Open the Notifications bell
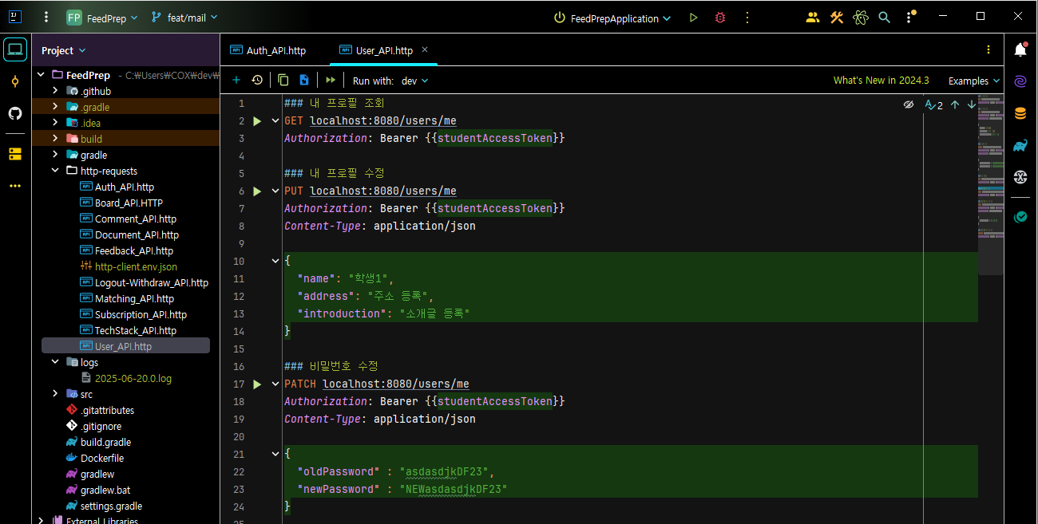The height and width of the screenshot is (524, 1038). pyautogui.click(x=1020, y=49)
